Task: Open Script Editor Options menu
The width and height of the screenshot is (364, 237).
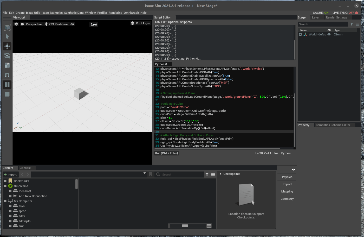Action: tap(173, 22)
